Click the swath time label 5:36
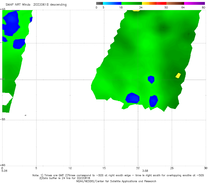Screen dimensions: 208x183 [4, 171]
